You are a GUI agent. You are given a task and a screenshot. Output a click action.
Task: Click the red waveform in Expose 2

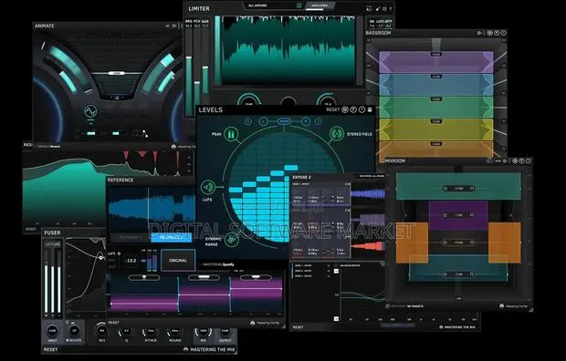pos(368,246)
